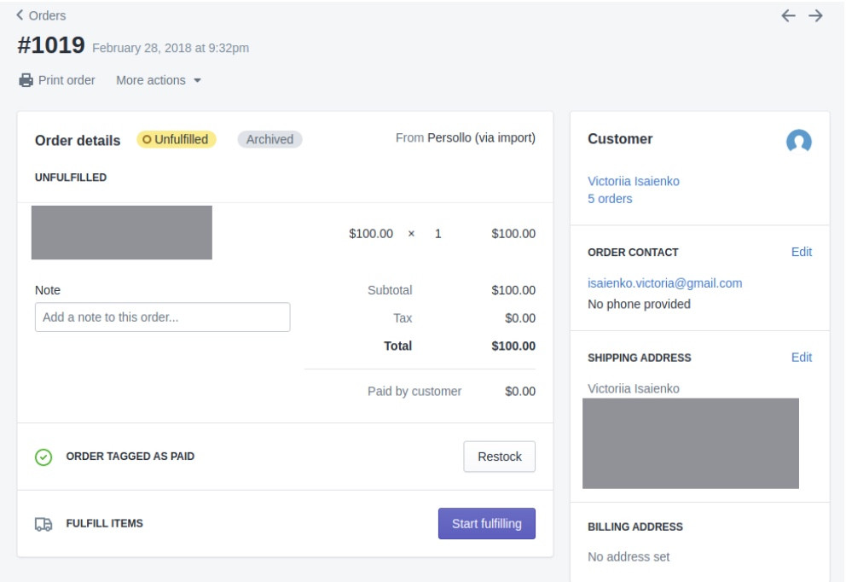The height and width of the screenshot is (582, 846).
Task: Click the printer icon beside Print order
Action: 26,80
